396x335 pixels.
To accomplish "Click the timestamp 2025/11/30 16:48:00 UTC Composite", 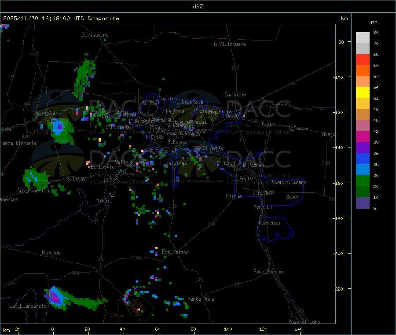I will tap(61, 18).
